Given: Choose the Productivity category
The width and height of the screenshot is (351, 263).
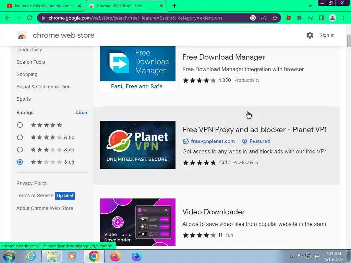Looking at the screenshot, I should (x=29, y=50).
